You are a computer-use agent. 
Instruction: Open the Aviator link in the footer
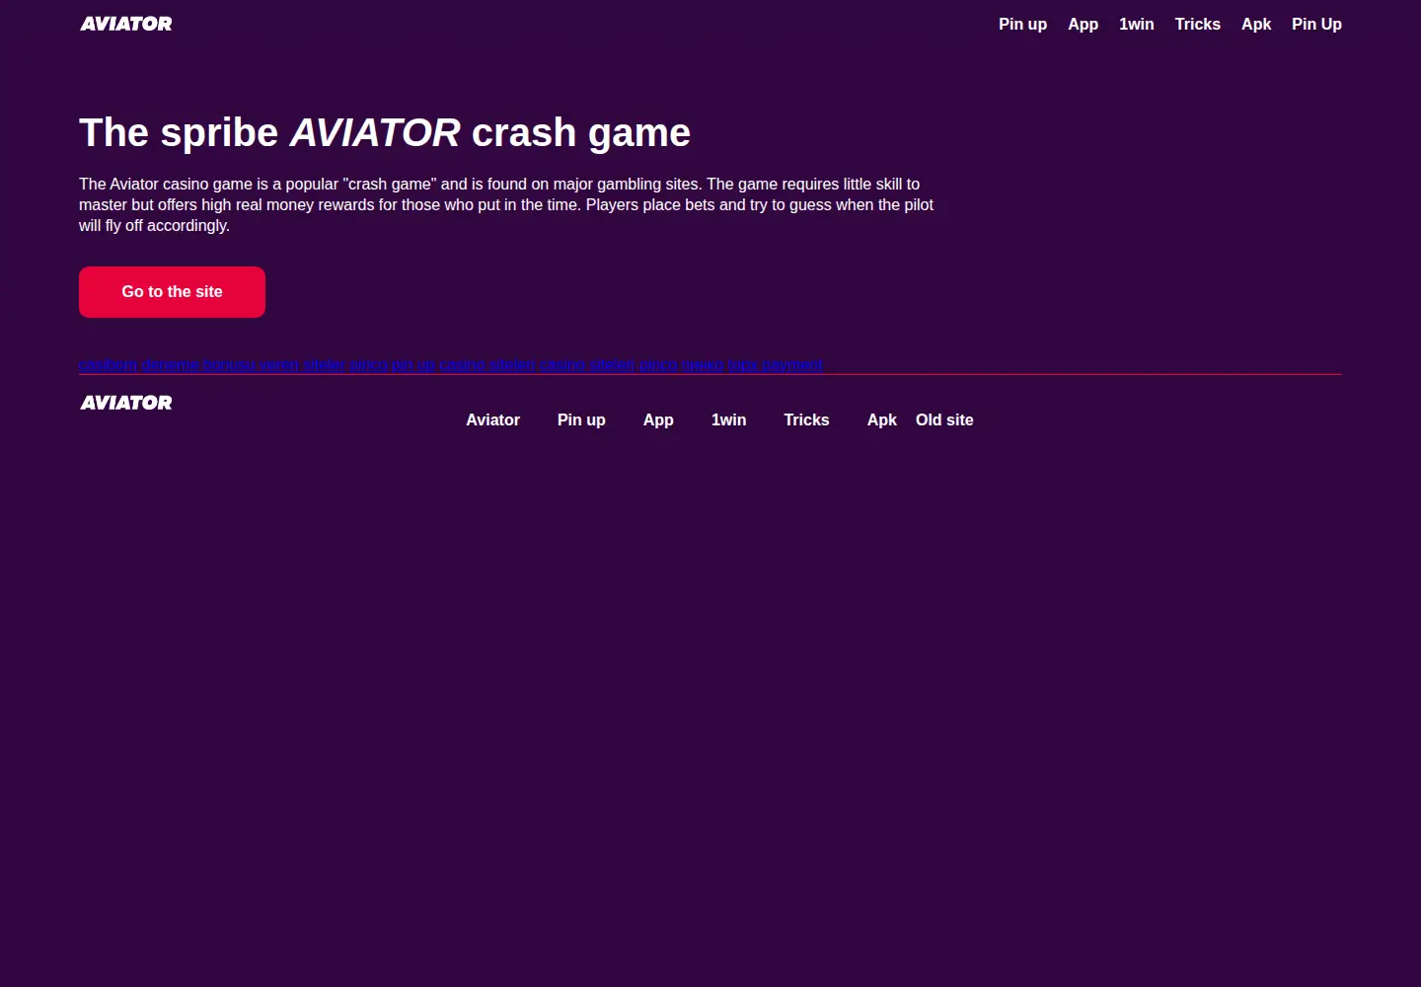coord(492,419)
